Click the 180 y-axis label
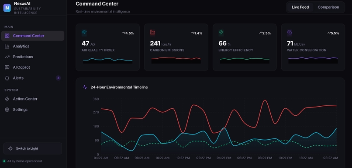 pos(96,127)
